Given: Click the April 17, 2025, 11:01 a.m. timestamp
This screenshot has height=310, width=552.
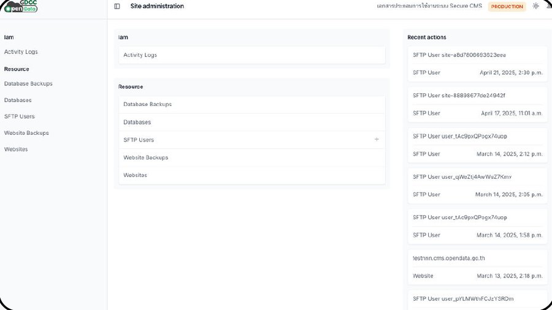Looking at the screenshot, I should tap(512, 113).
